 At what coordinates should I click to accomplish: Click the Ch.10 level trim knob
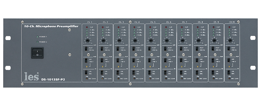pyautogui.click(x=230, y=41)
